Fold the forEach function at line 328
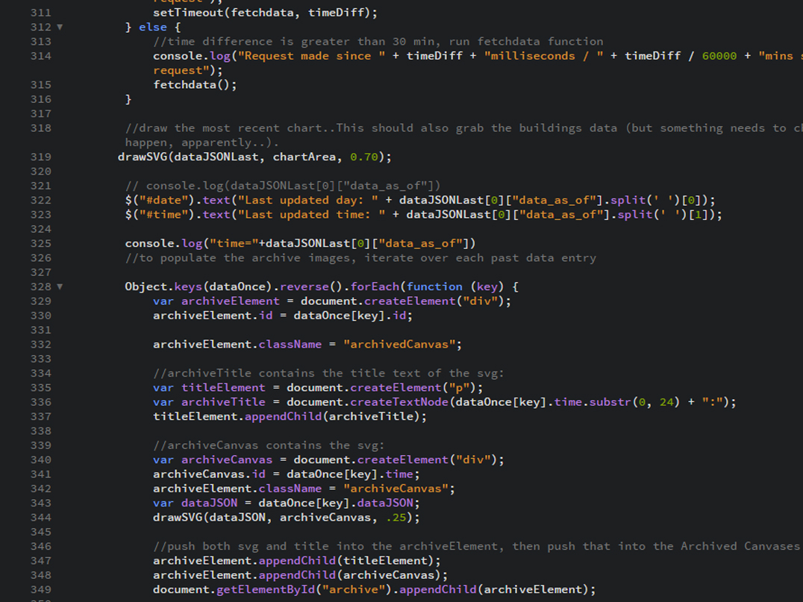 (60, 286)
